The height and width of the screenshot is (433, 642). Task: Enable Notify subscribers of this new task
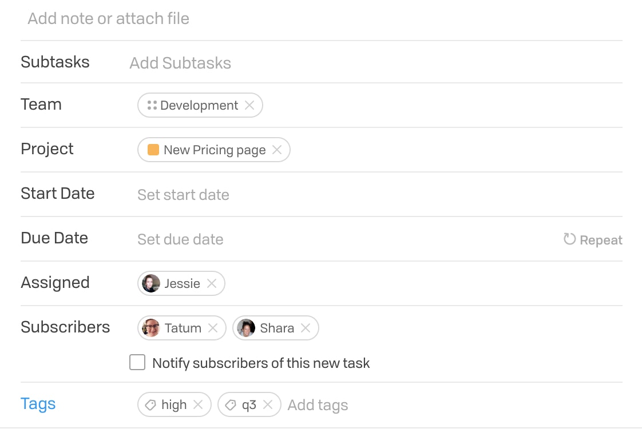point(137,362)
